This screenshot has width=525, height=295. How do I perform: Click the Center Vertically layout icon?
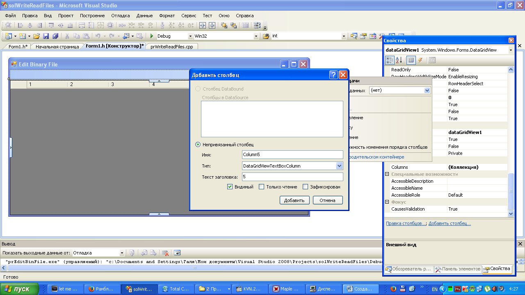[x=212, y=25]
